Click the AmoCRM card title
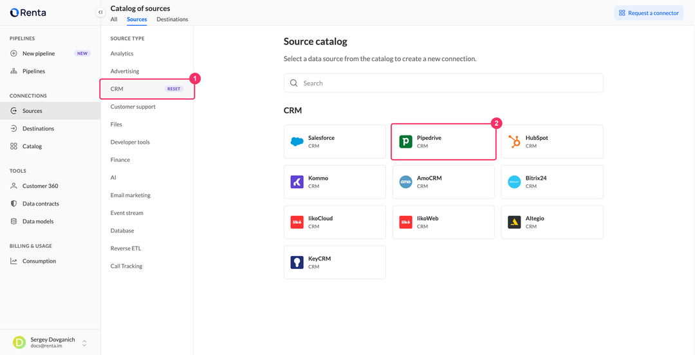695x355 pixels. pyautogui.click(x=429, y=178)
